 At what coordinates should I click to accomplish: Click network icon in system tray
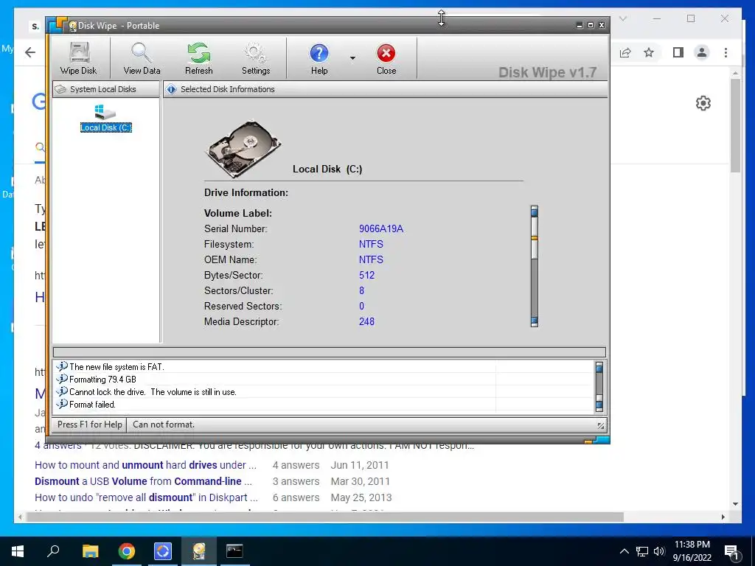click(642, 551)
